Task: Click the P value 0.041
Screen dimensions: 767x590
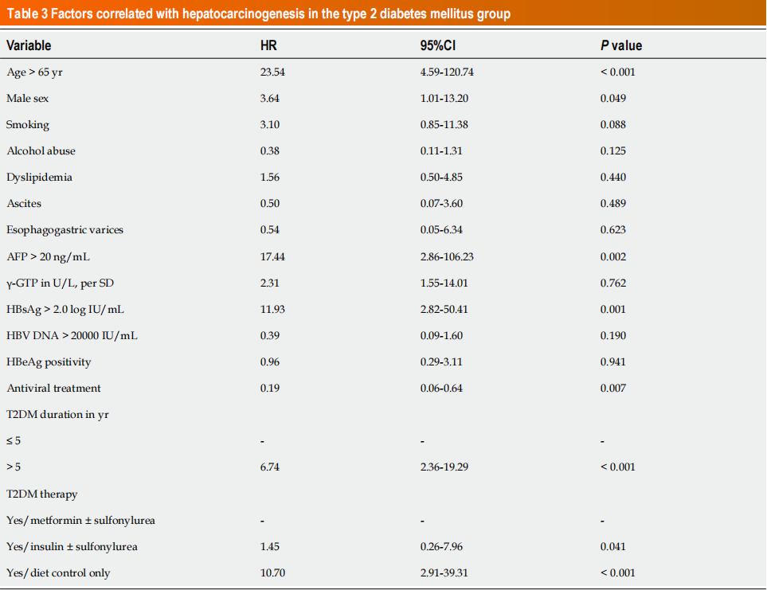Action: pyautogui.click(x=613, y=546)
